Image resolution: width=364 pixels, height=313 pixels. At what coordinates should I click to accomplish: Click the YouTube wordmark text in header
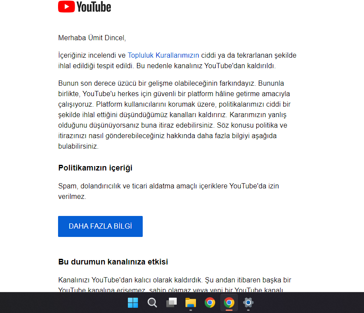click(94, 7)
